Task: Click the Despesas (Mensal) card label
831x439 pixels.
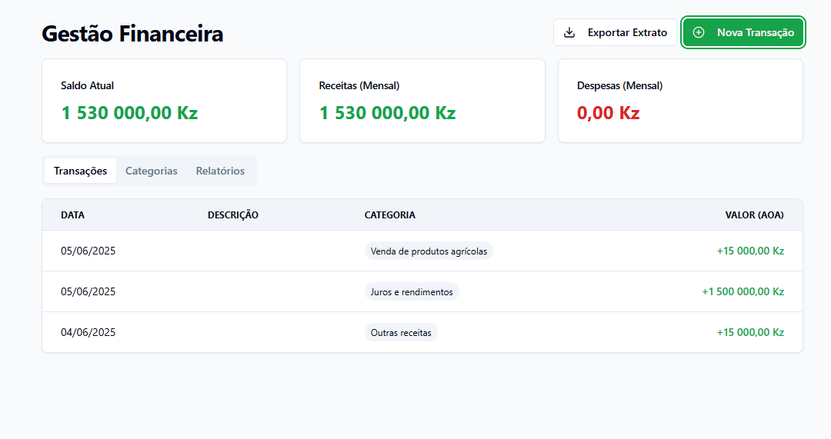Action: click(x=619, y=85)
